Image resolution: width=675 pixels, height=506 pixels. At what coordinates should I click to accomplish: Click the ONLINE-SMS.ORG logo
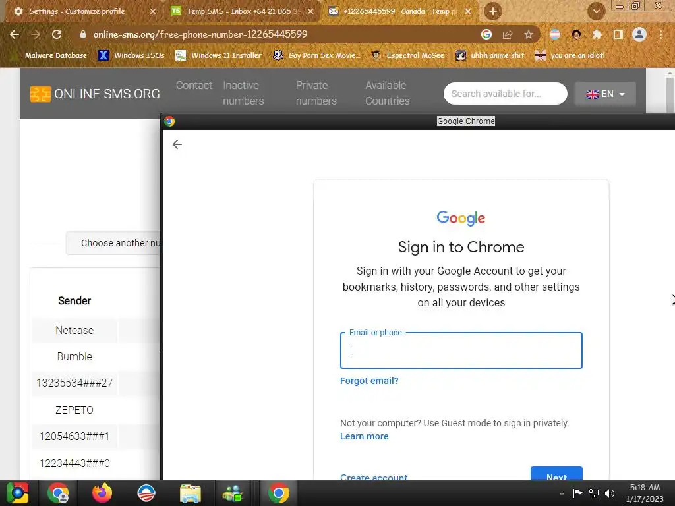[95, 94]
